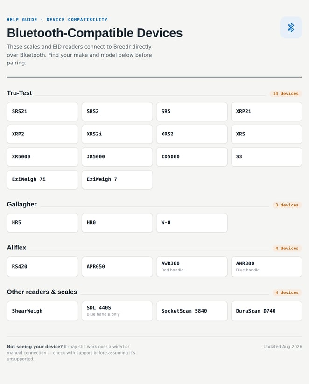Click the 'Updated Aug 2026' text

tap(282, 347)
